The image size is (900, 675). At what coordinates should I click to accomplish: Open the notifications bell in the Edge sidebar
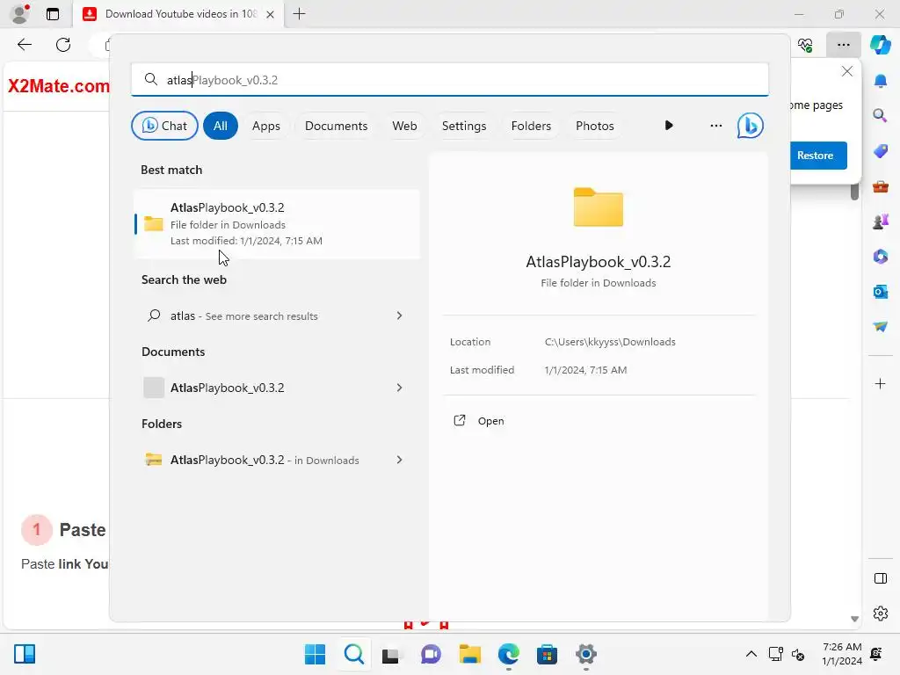coord(880,80)
